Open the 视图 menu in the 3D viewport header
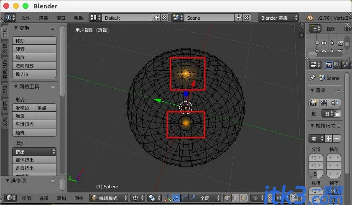This screenshot has height=205, width=352. [x=26, y=198]
